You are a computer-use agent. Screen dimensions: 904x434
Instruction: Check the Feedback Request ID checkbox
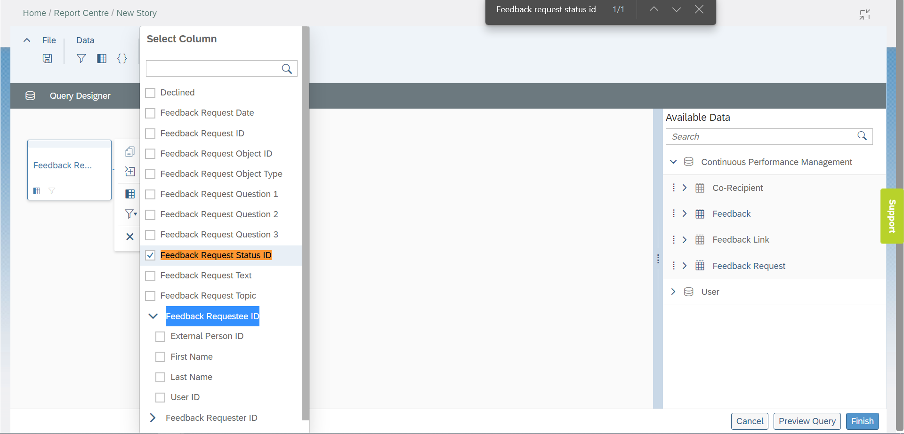tap(150, 134)
